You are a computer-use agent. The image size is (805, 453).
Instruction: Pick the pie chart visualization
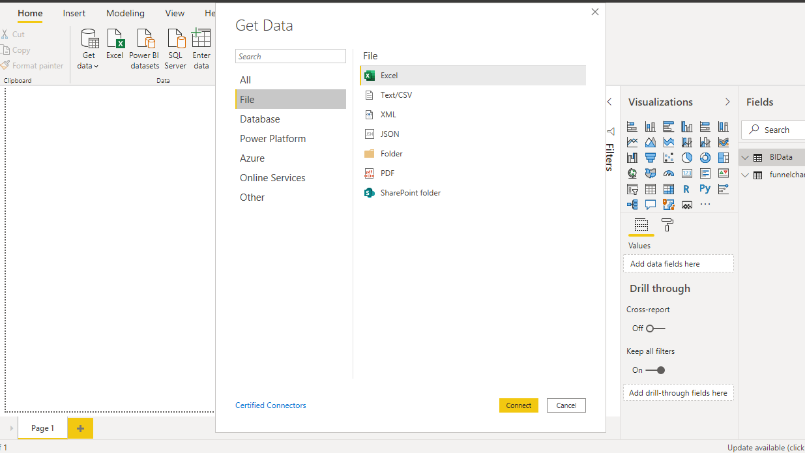(x=686, y=158)
